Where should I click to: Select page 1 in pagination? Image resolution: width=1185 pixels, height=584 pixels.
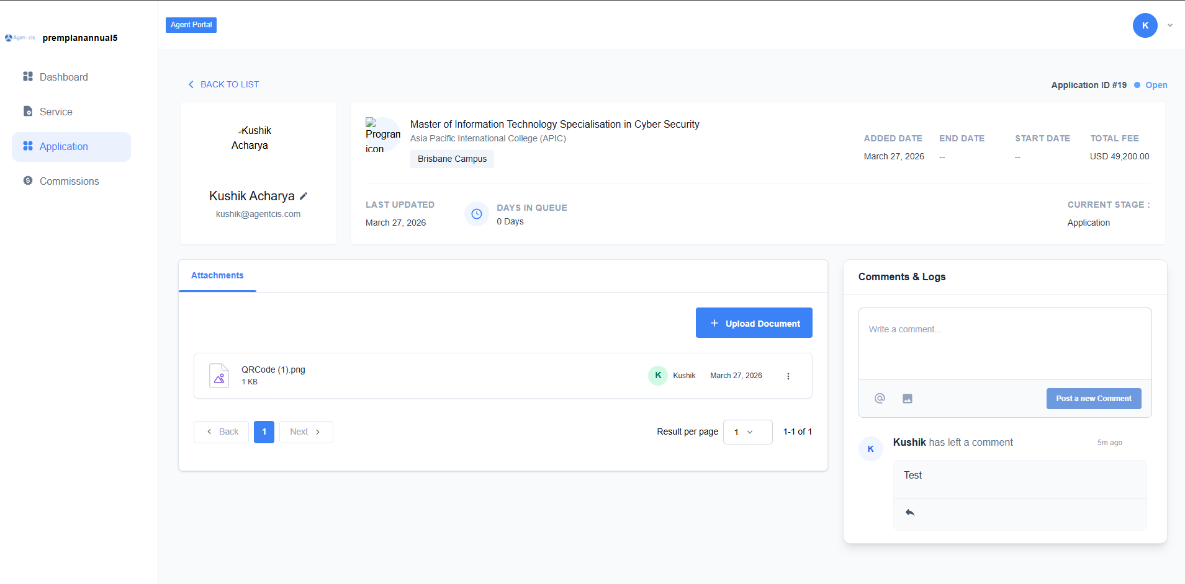tap(264, 432)
